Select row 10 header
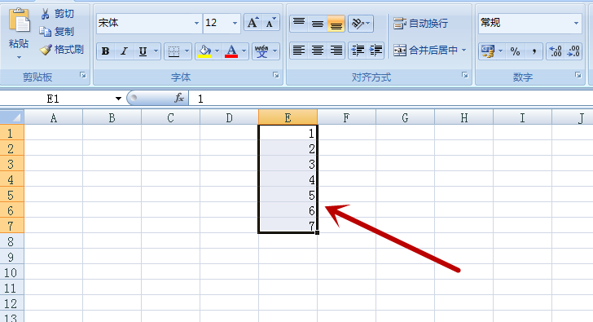Screen dimensions: 593x322 (11, 272)
